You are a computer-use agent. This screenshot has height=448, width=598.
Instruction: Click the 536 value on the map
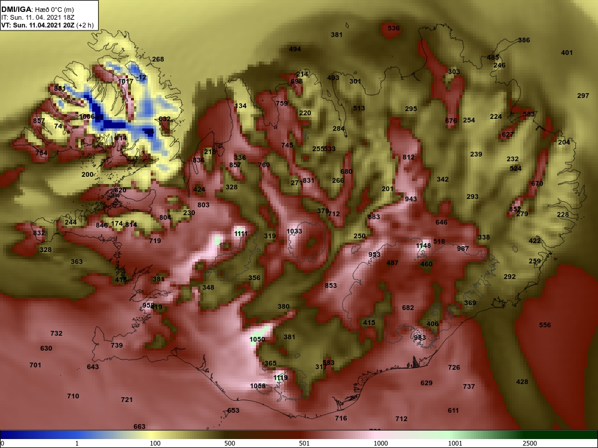point(393,28)
